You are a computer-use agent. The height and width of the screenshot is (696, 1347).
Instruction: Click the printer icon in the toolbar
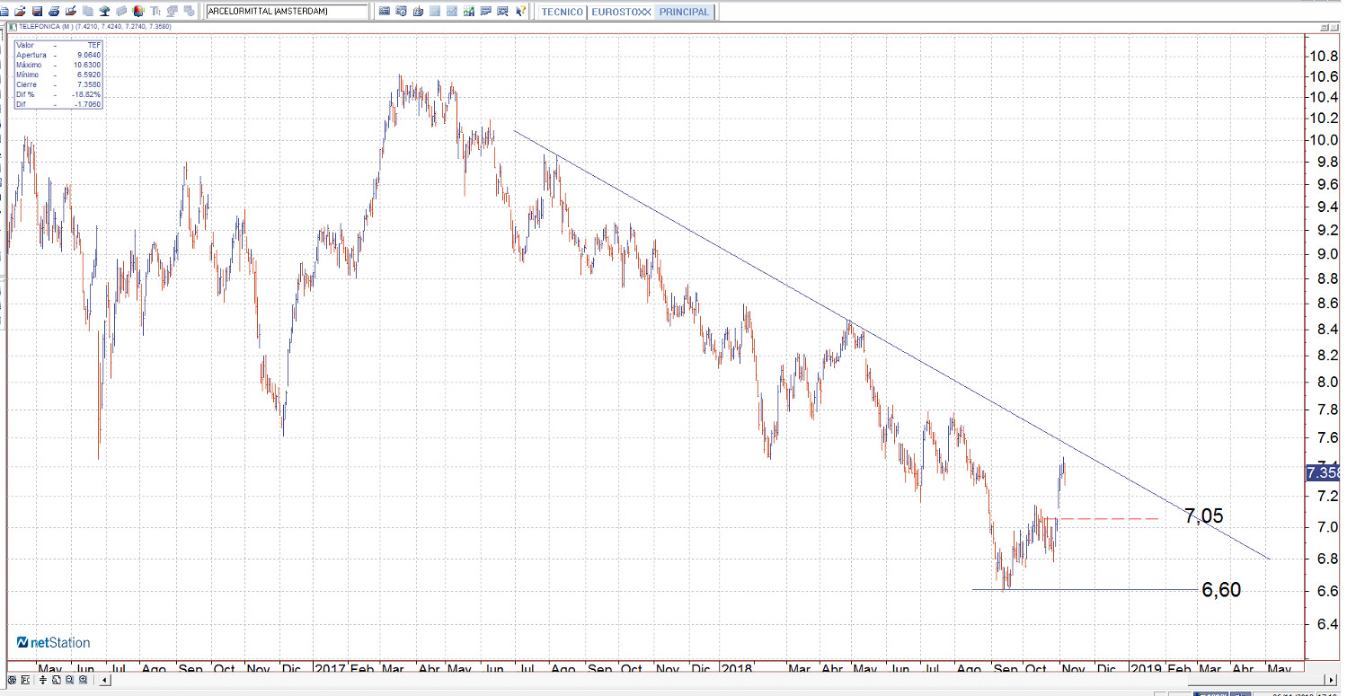54,12
